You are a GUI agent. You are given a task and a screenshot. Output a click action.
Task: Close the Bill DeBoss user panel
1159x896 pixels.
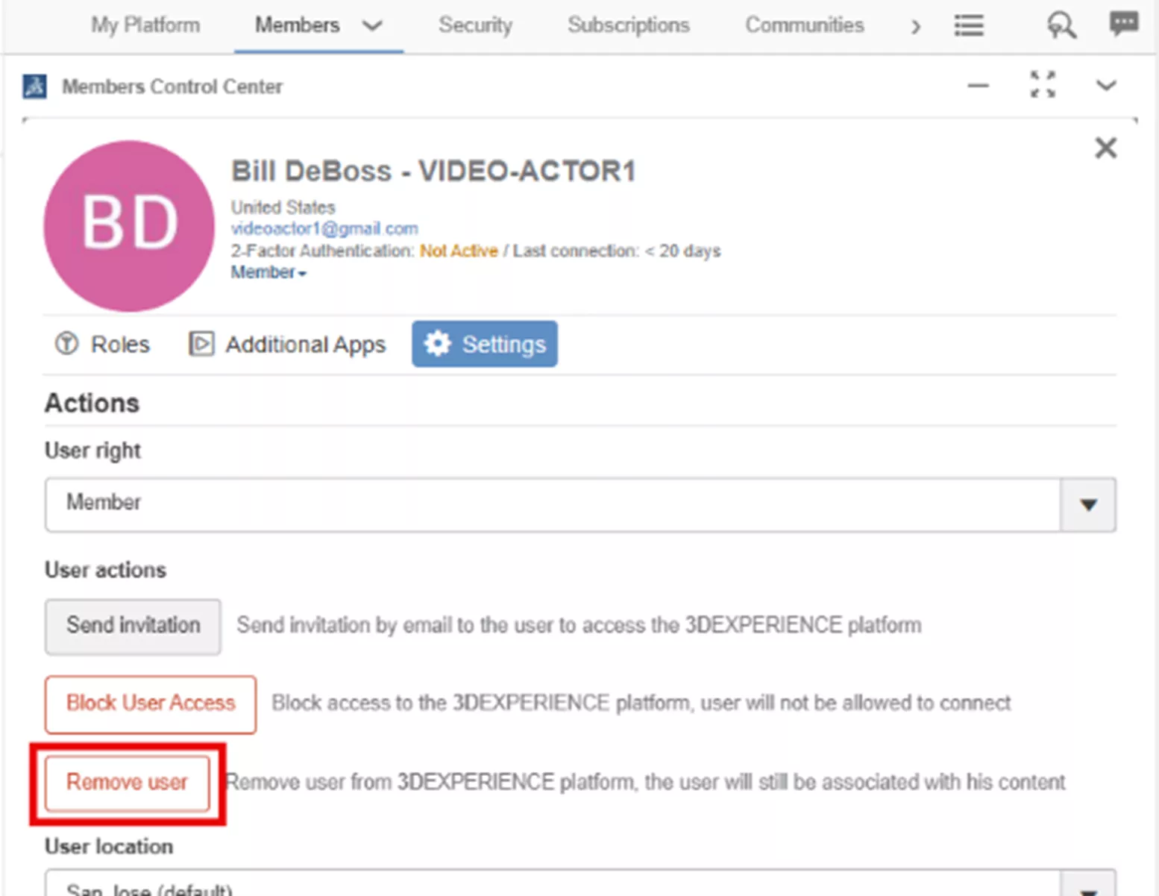coord(1105,148)
